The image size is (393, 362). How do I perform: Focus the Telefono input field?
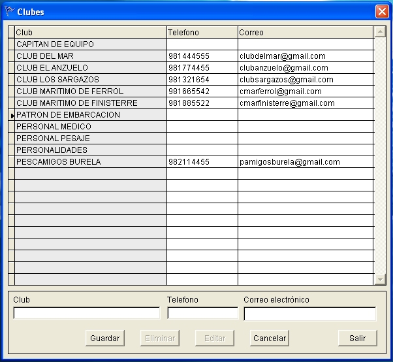click(x=202, y=314)
